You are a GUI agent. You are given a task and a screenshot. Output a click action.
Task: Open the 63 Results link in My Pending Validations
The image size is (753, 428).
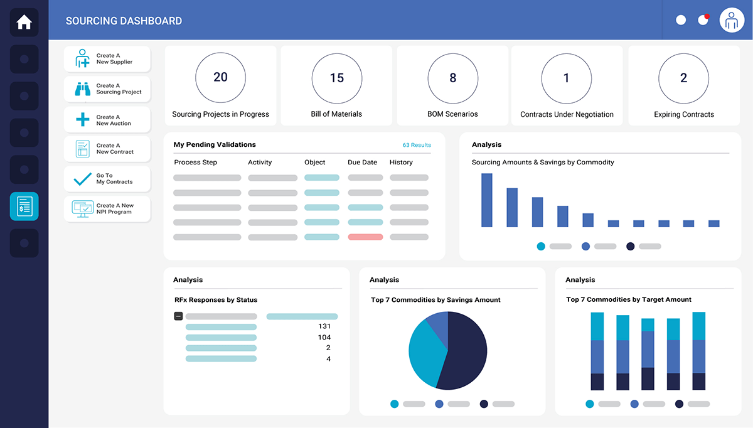[x=417, y=144]
